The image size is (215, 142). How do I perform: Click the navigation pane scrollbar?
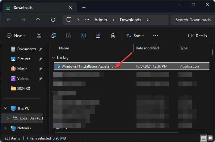point(46,103)
